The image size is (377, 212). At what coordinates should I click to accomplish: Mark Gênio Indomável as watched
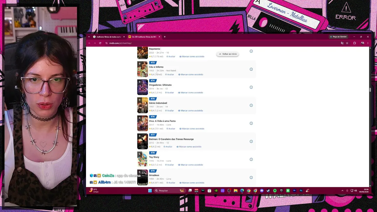click(x=191, y=111)
